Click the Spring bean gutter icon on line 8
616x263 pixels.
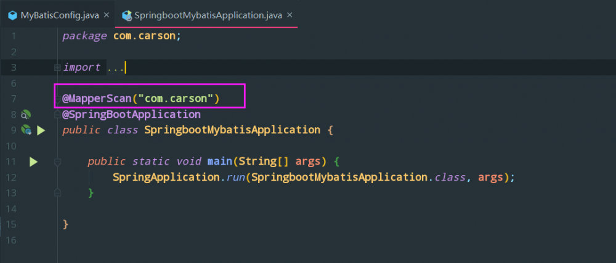pyautogui.click(x=26, y=114)
